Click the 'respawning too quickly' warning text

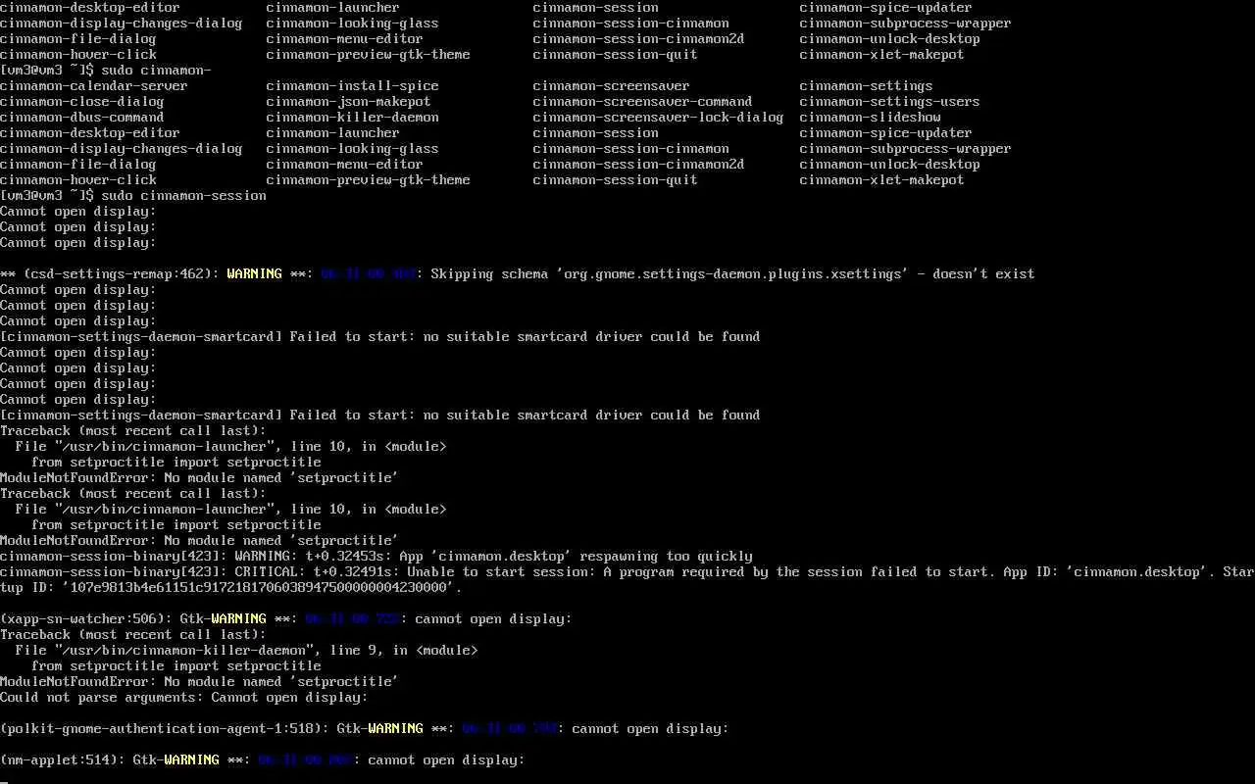pos(667,557)
